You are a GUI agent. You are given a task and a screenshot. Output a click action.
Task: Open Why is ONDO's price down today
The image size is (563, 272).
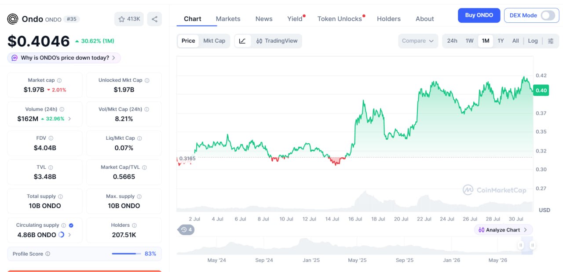(x=64, y=58)
